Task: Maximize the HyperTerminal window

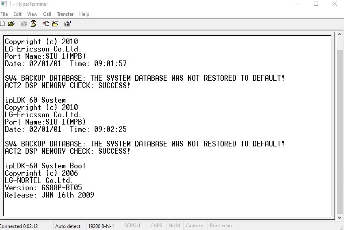Action: click(x=316, y=4)
